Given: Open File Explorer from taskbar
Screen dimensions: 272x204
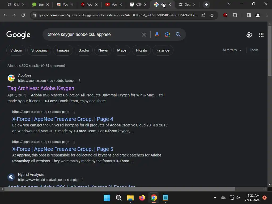Looking at the screenshot, I should tap(130, 198).
